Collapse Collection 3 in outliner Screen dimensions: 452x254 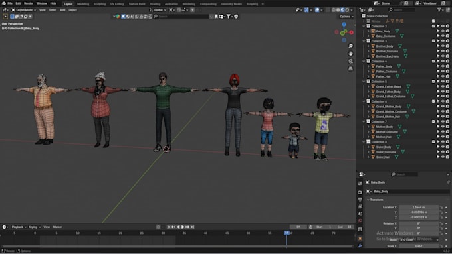(x=364, y=41)
